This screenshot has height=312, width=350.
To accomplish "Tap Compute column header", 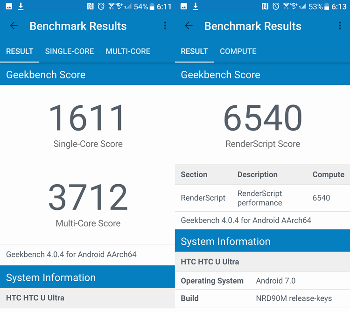I will pos(329,174).
